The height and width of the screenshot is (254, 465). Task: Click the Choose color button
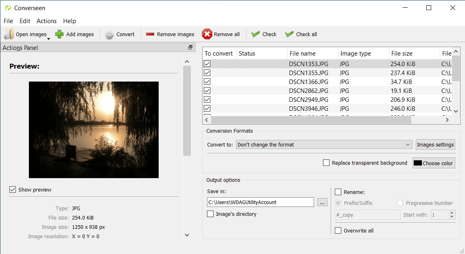point(434,163)
